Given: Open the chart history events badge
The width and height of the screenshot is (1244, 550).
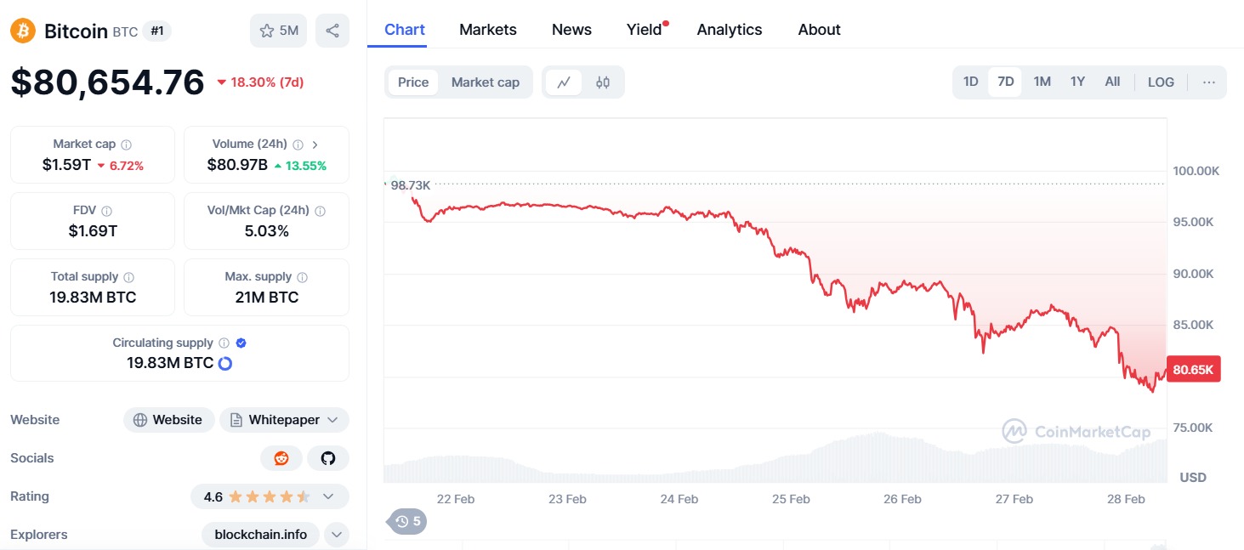Looking at the screenshot, I should [407, 521].
